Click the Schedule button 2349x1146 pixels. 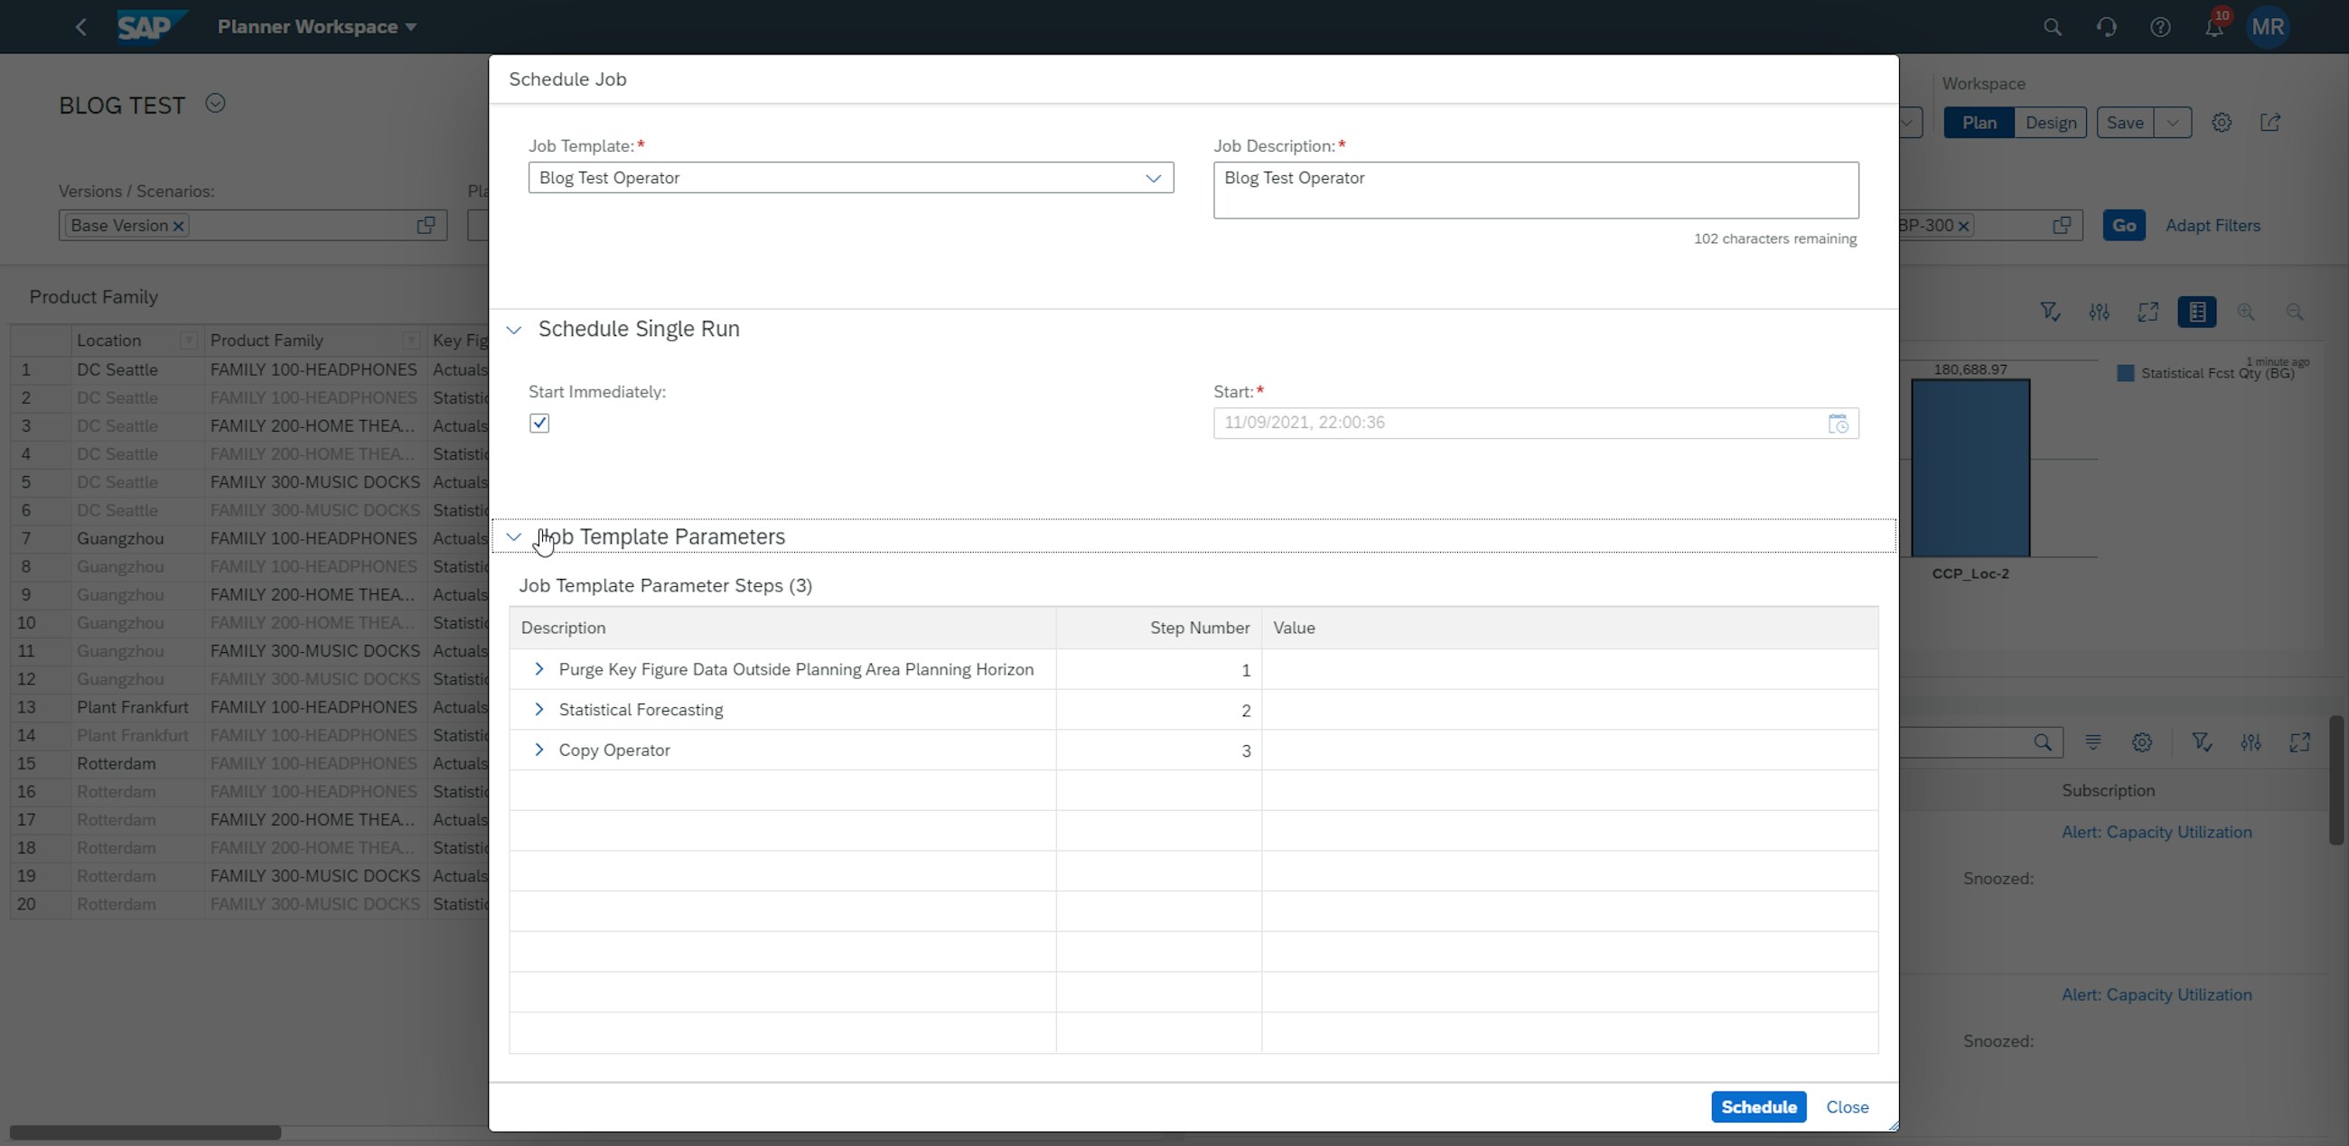[x=1758, y=1107]
